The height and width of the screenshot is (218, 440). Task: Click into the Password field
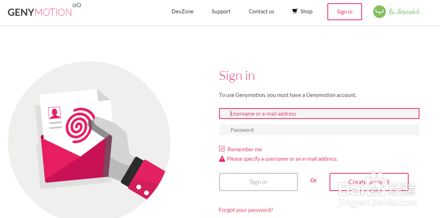[x=319, y=130]
